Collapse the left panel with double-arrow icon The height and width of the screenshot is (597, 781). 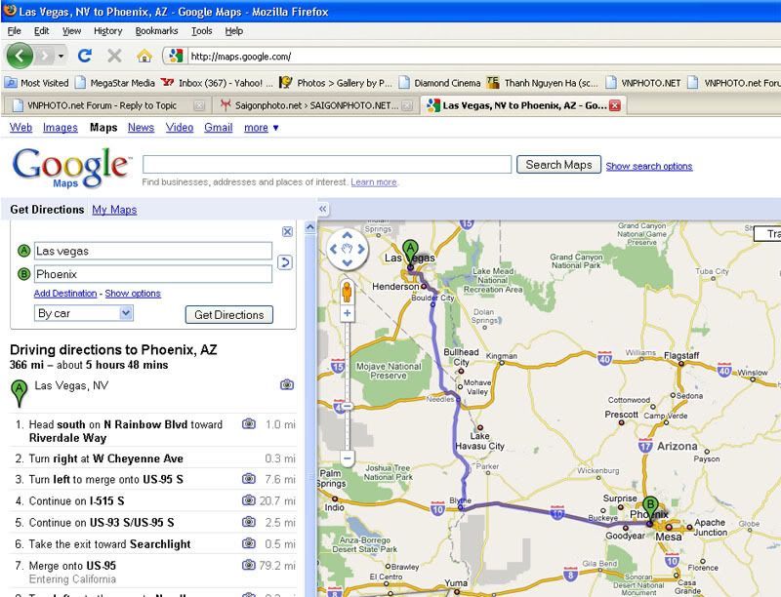[x=323, y=209]
